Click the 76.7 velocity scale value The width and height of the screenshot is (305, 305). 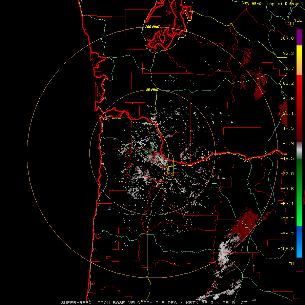tap(288, 68)
